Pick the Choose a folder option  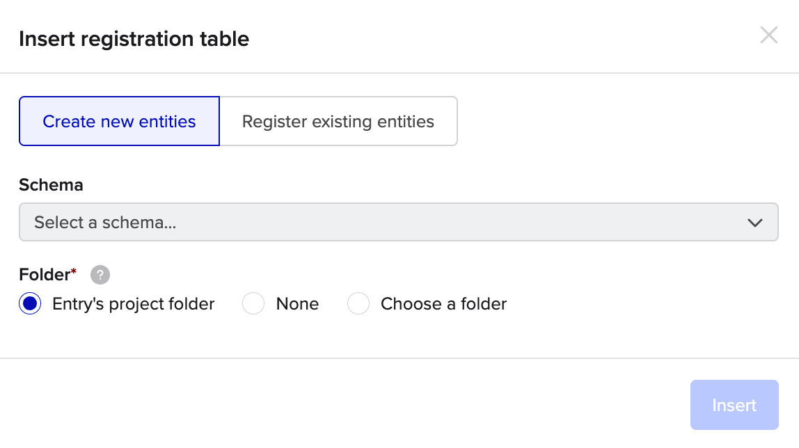coord(358,303)
